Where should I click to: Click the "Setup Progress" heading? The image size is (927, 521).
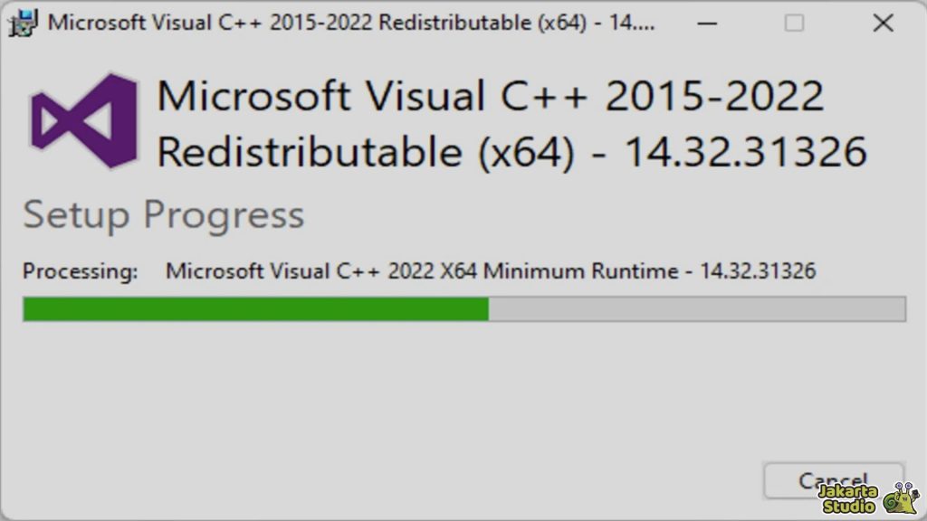[x=164, y=215]
